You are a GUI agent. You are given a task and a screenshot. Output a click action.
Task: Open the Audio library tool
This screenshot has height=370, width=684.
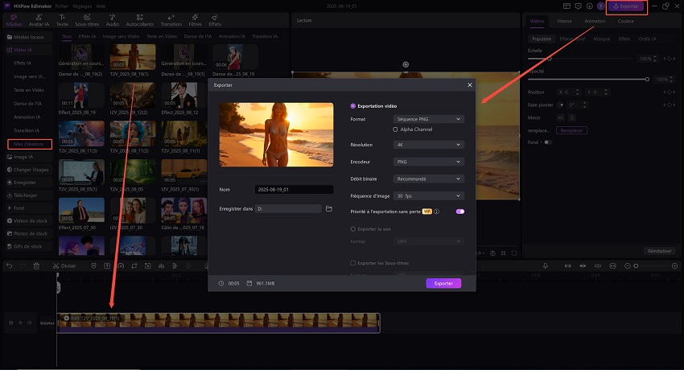click(x=112, y=20)
